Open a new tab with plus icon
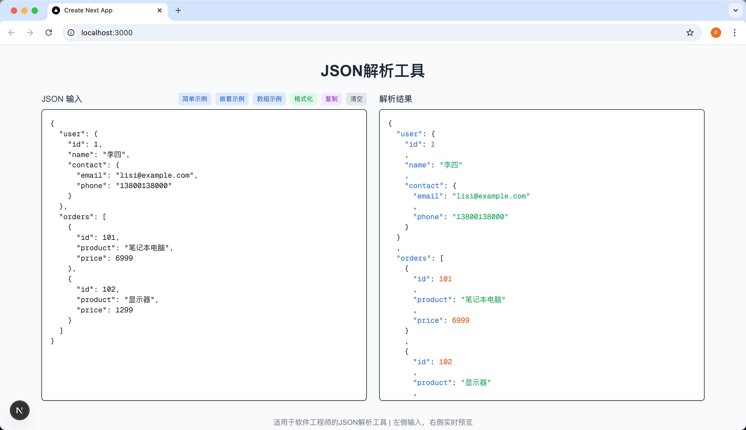Viewport: 746px width, 430px height. coord(178,10)
